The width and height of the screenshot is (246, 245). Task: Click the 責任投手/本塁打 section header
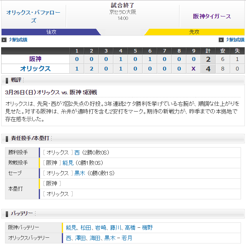(123, 138)
